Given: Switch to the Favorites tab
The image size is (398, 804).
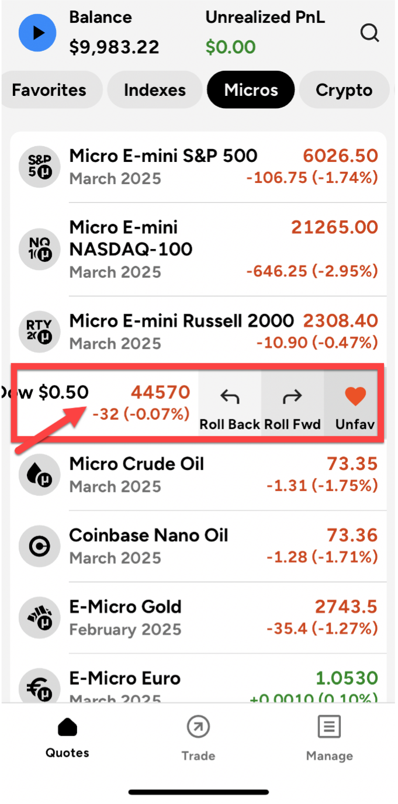Looking at the screenshot, I should pyautogui.click(x=49, y=90).
